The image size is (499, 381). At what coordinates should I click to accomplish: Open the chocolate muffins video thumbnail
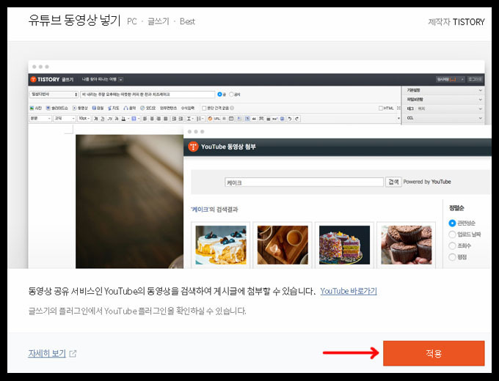point(407,245)
